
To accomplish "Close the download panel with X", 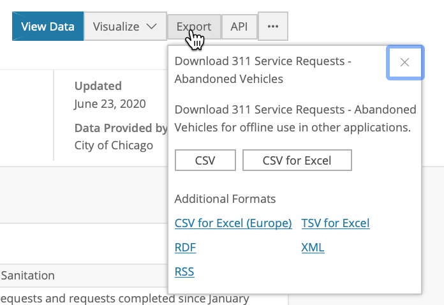I will (405, 63).
